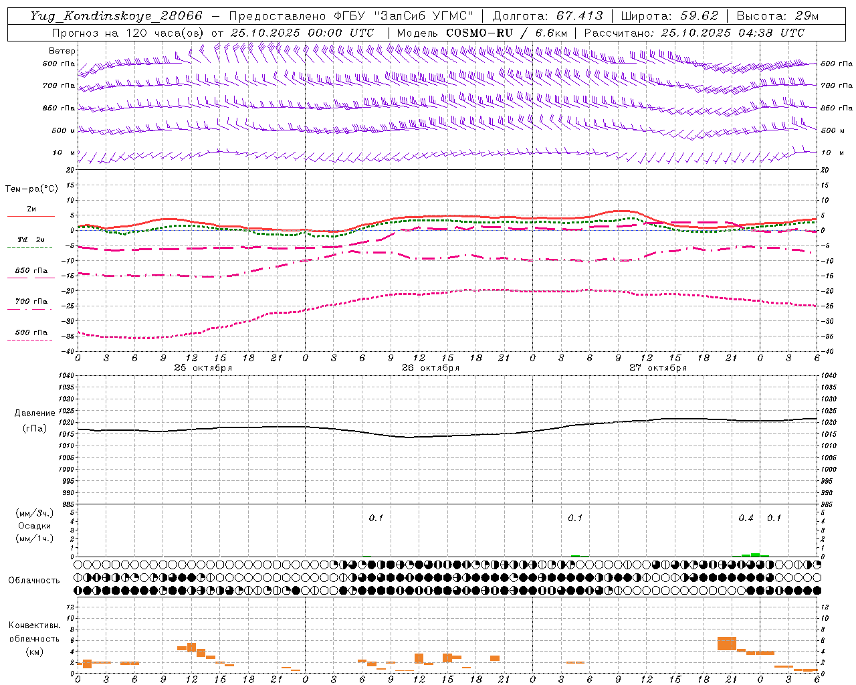856x685 pixels.
Task: Click the Широта: 59.62 value
Action: (x=669, y=16)
